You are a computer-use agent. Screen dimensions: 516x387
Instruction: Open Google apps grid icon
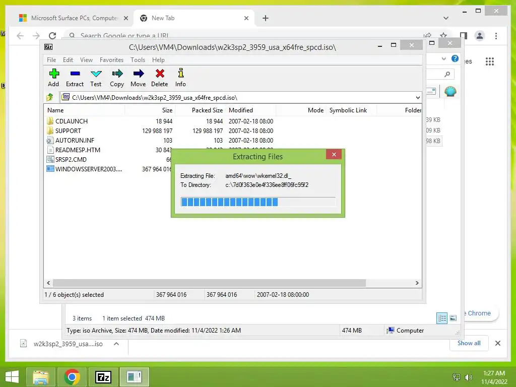(x=490, y=61)
